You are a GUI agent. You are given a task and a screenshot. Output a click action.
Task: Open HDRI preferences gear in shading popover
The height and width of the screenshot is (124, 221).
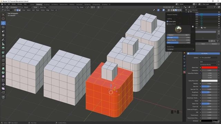tap(193, 27)
